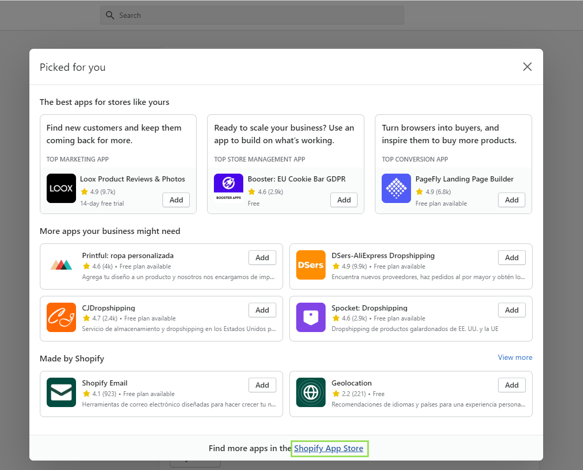Open Spocket: Dropshipping title
This screenshot has width=583, height=470.
click(370, 308)
